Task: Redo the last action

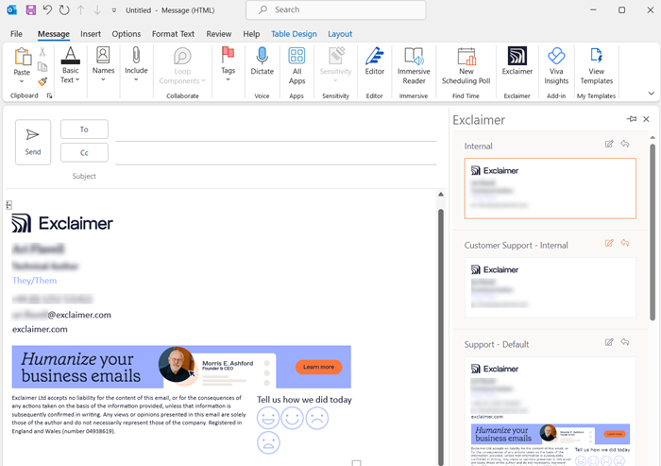Action: 64,10
